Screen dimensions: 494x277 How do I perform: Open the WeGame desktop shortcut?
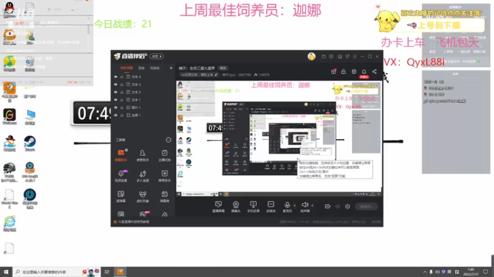9,117
